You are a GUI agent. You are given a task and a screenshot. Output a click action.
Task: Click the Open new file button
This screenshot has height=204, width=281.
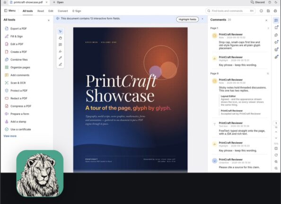[58, 2]
